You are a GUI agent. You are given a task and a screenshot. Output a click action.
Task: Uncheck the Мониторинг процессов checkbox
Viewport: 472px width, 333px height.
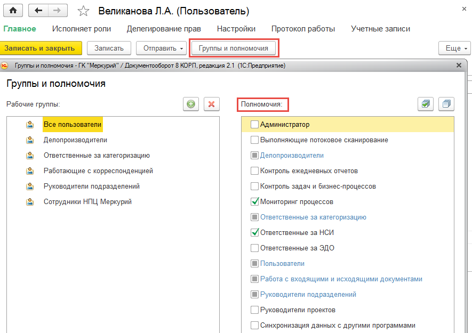click(254, 201)
